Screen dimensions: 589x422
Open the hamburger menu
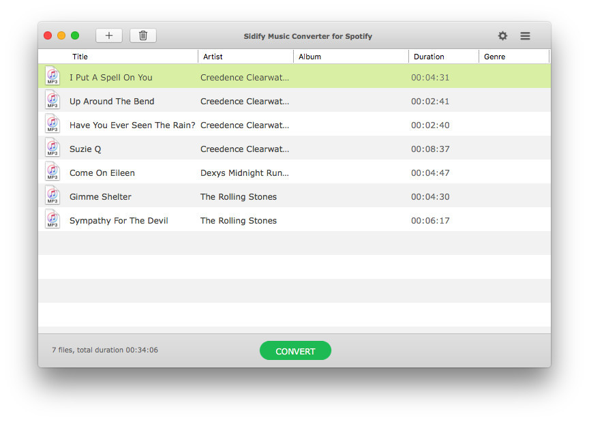pyautogui.click(x=525, y=35)
